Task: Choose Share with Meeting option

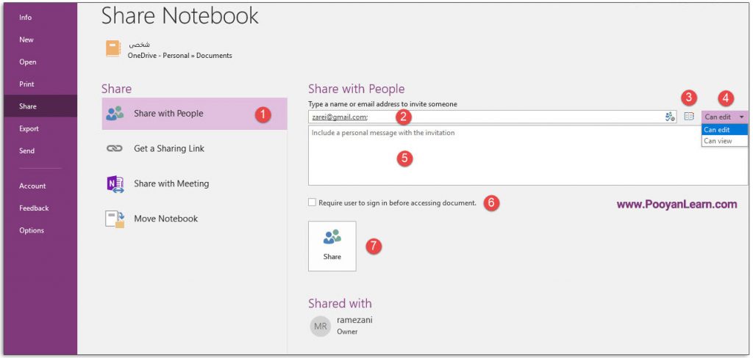Action: coord(194,183)
